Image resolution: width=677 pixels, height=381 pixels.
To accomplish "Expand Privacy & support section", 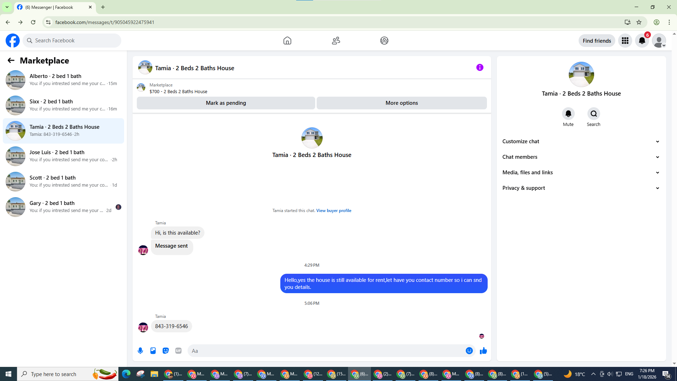I will pos(581,188).
